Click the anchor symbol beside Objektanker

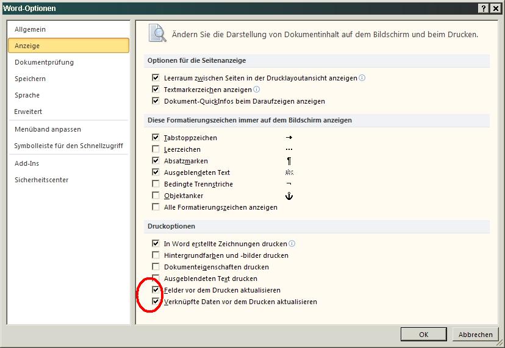pyautogui.click(x=290, y=196)
